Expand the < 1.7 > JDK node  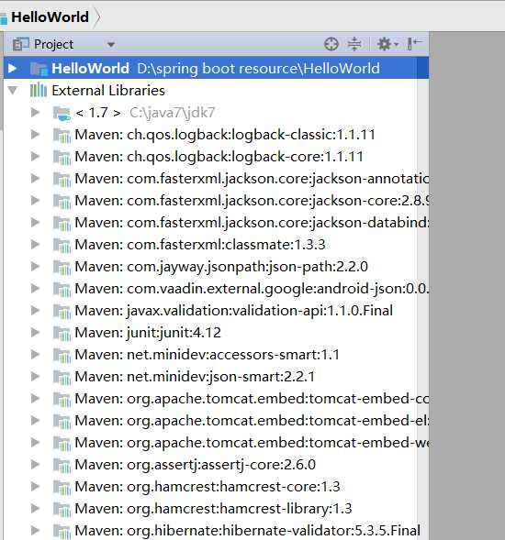coord(35,112)
